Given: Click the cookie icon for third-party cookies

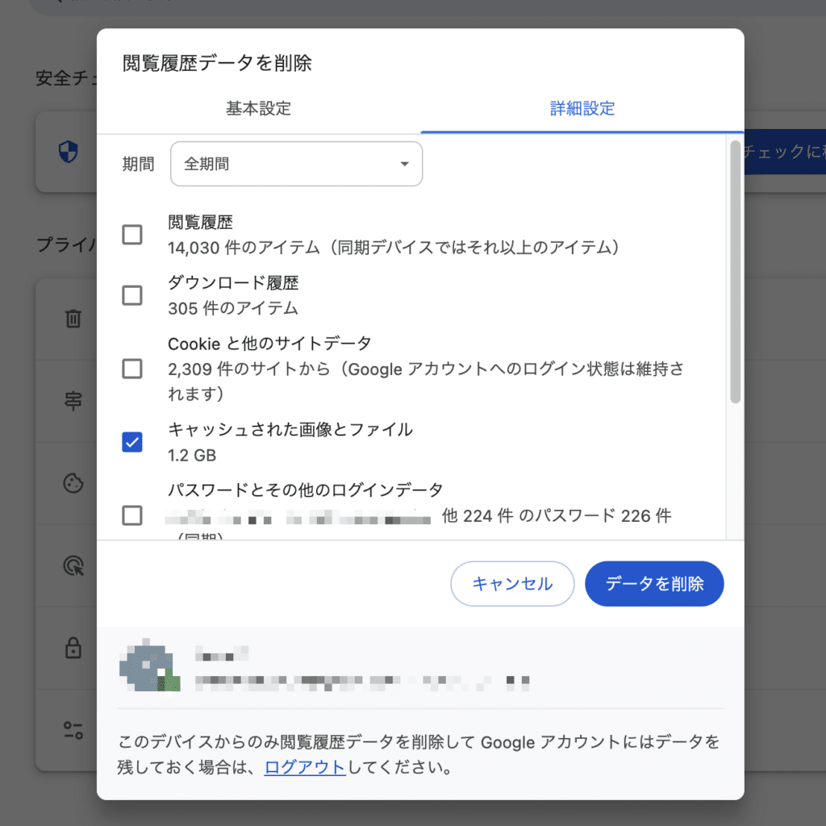Looking at the screenshot, I should [x=72, y=483].
